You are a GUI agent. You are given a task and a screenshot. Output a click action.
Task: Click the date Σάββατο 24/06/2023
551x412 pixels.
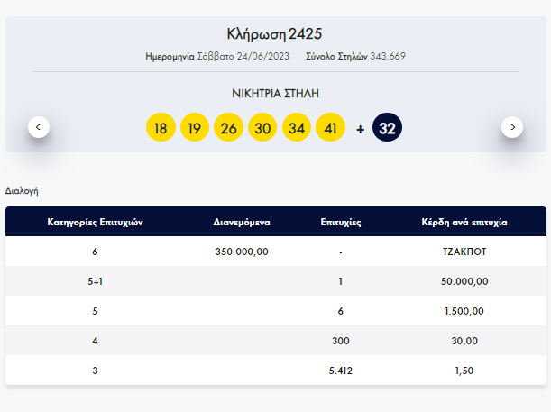coord(243,56)
